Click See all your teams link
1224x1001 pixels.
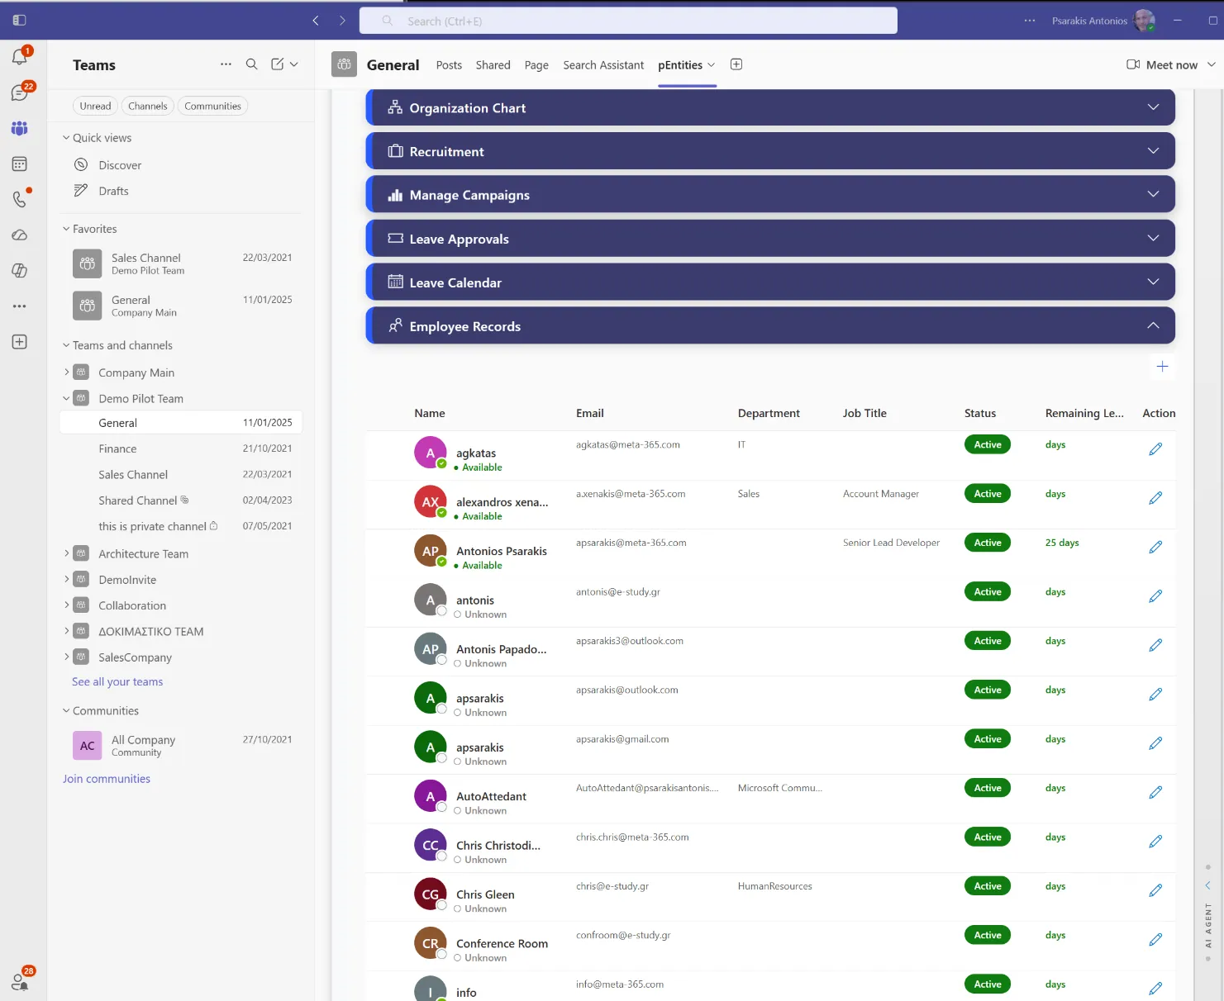pos(117,681)
